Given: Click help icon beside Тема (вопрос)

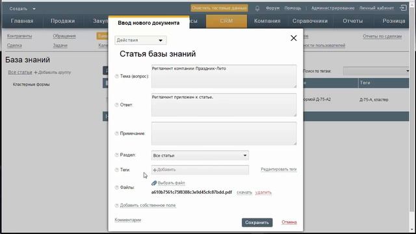Looking at the screenshot, I should click(x=116, y=76).
